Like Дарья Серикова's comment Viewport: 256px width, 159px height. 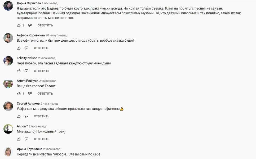(19, 25)
